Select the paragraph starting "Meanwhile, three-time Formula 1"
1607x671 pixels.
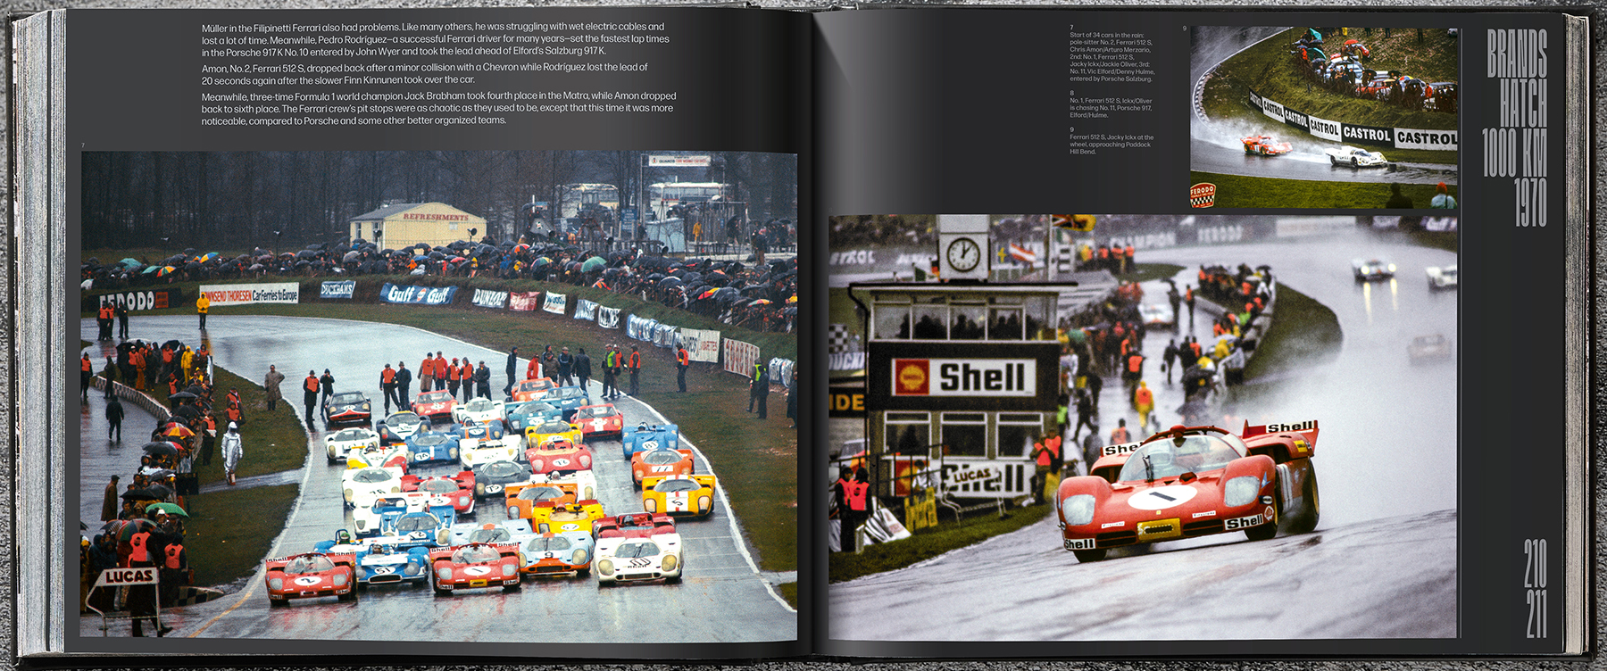pos(438,108)
